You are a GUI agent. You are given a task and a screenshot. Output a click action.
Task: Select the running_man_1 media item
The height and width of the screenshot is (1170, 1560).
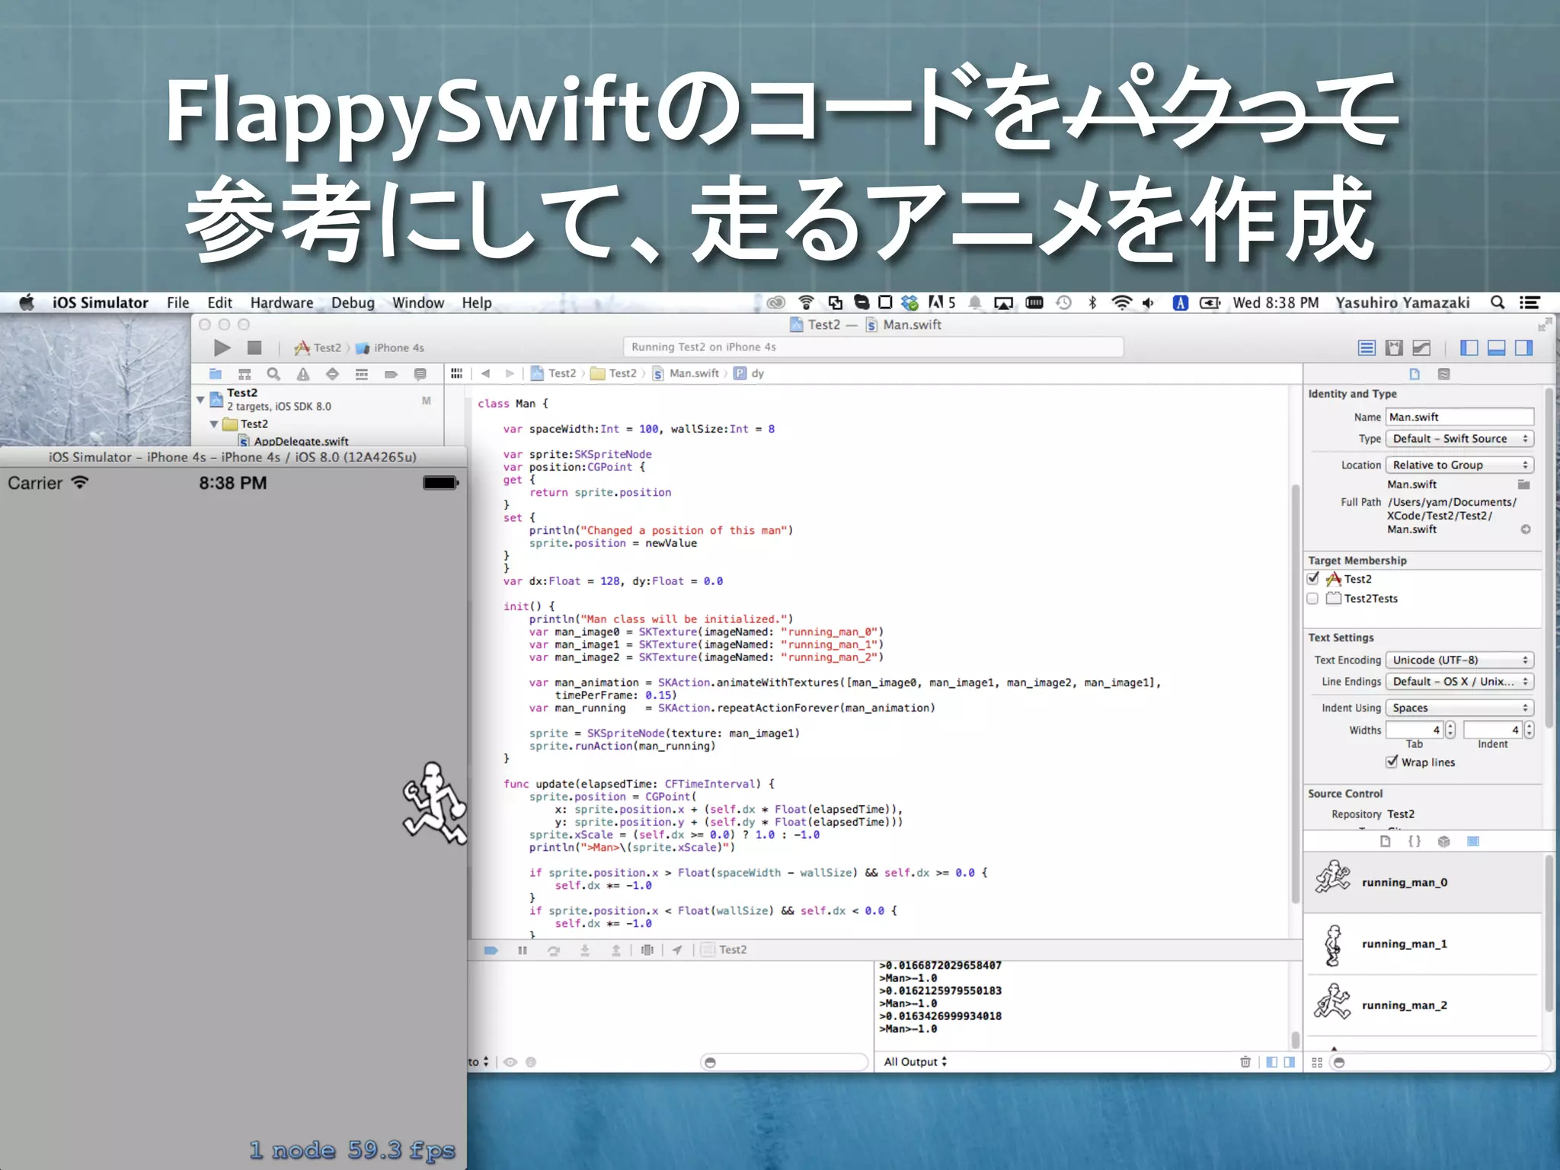coord(1423,944)
